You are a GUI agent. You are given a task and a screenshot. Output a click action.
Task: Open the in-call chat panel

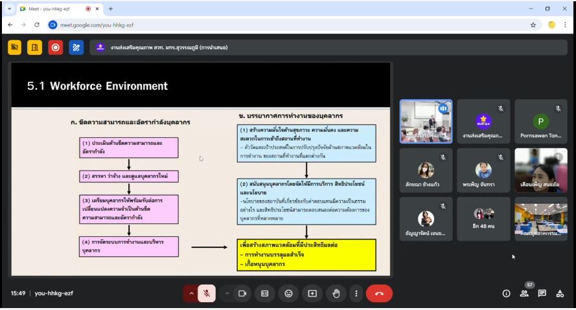click(542, 293)
